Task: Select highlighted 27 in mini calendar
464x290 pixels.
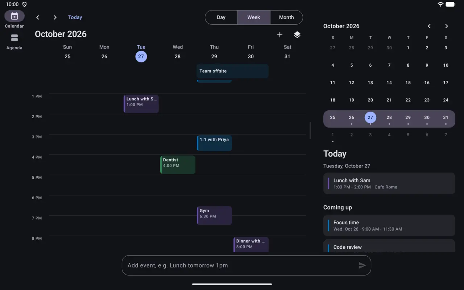Action: pos(370,117)
